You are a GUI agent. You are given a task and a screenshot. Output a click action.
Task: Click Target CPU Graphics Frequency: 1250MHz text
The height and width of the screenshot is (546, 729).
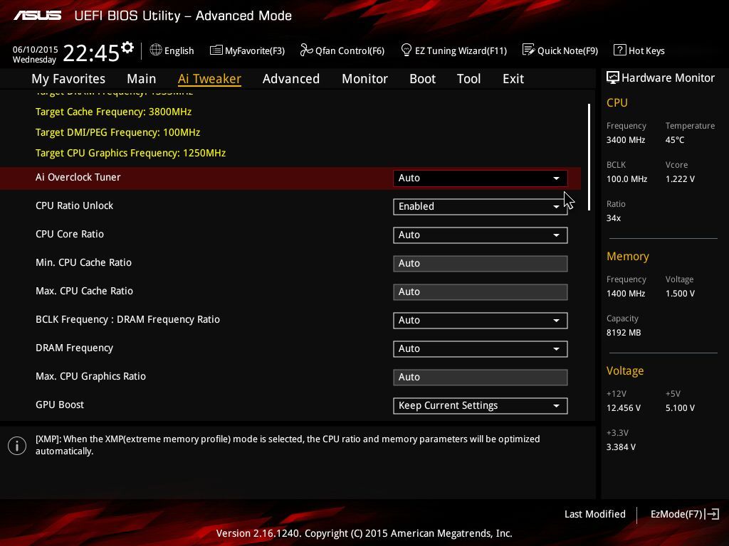tap(131, 154)
